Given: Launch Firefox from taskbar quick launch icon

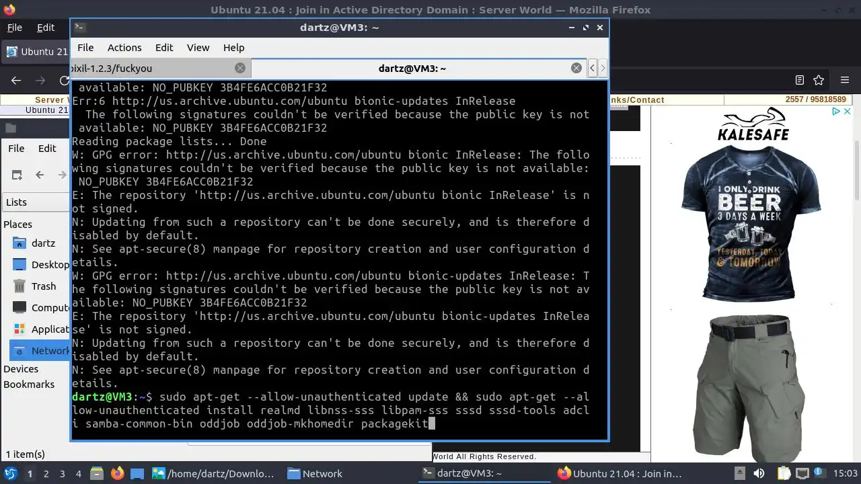Looking at the screenshot, I should point(117,473).
